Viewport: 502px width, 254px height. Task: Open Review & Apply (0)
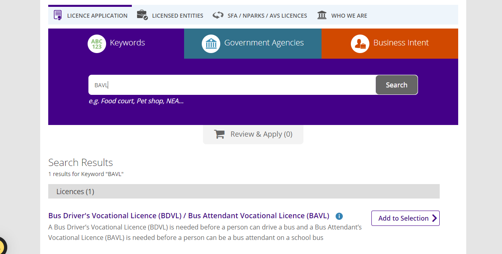253,134
